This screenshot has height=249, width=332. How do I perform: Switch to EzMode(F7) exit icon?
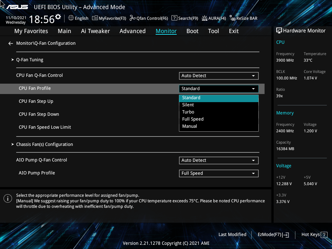(286, 235)
